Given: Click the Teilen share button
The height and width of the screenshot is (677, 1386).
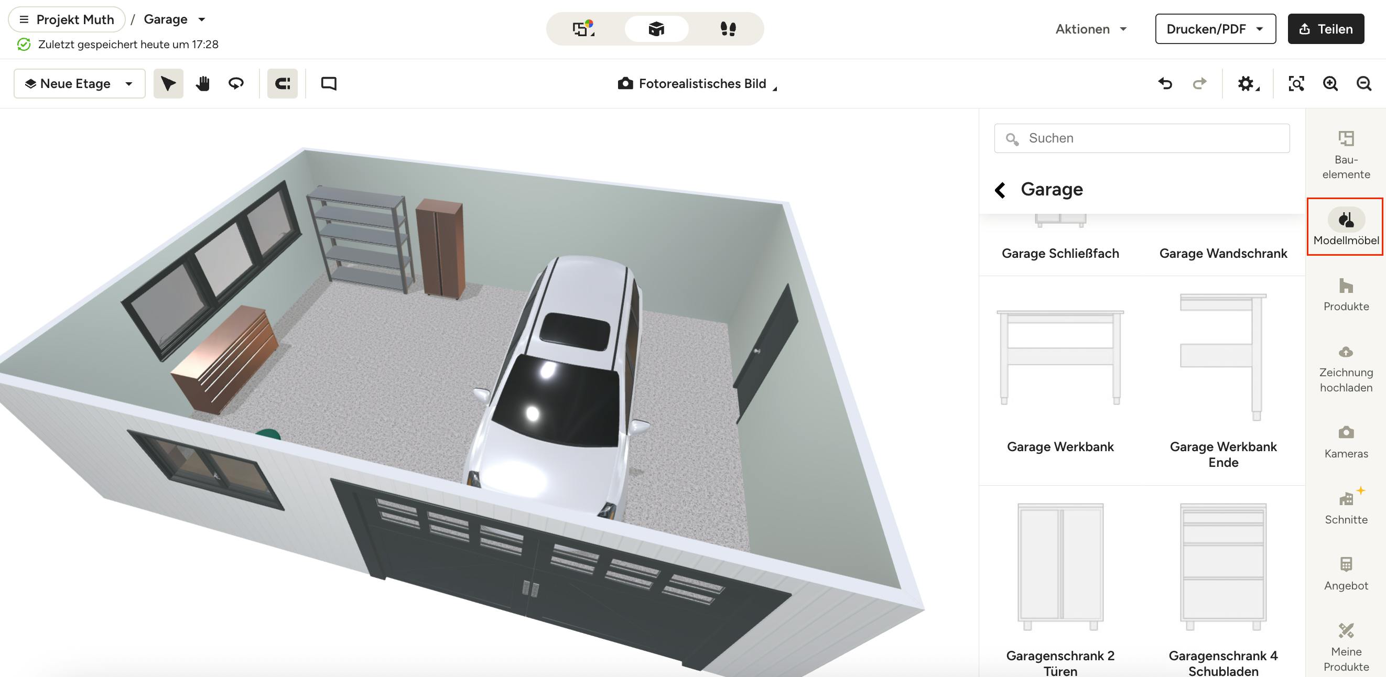Looking at the screenshot, I should (x=1326, y=29).
